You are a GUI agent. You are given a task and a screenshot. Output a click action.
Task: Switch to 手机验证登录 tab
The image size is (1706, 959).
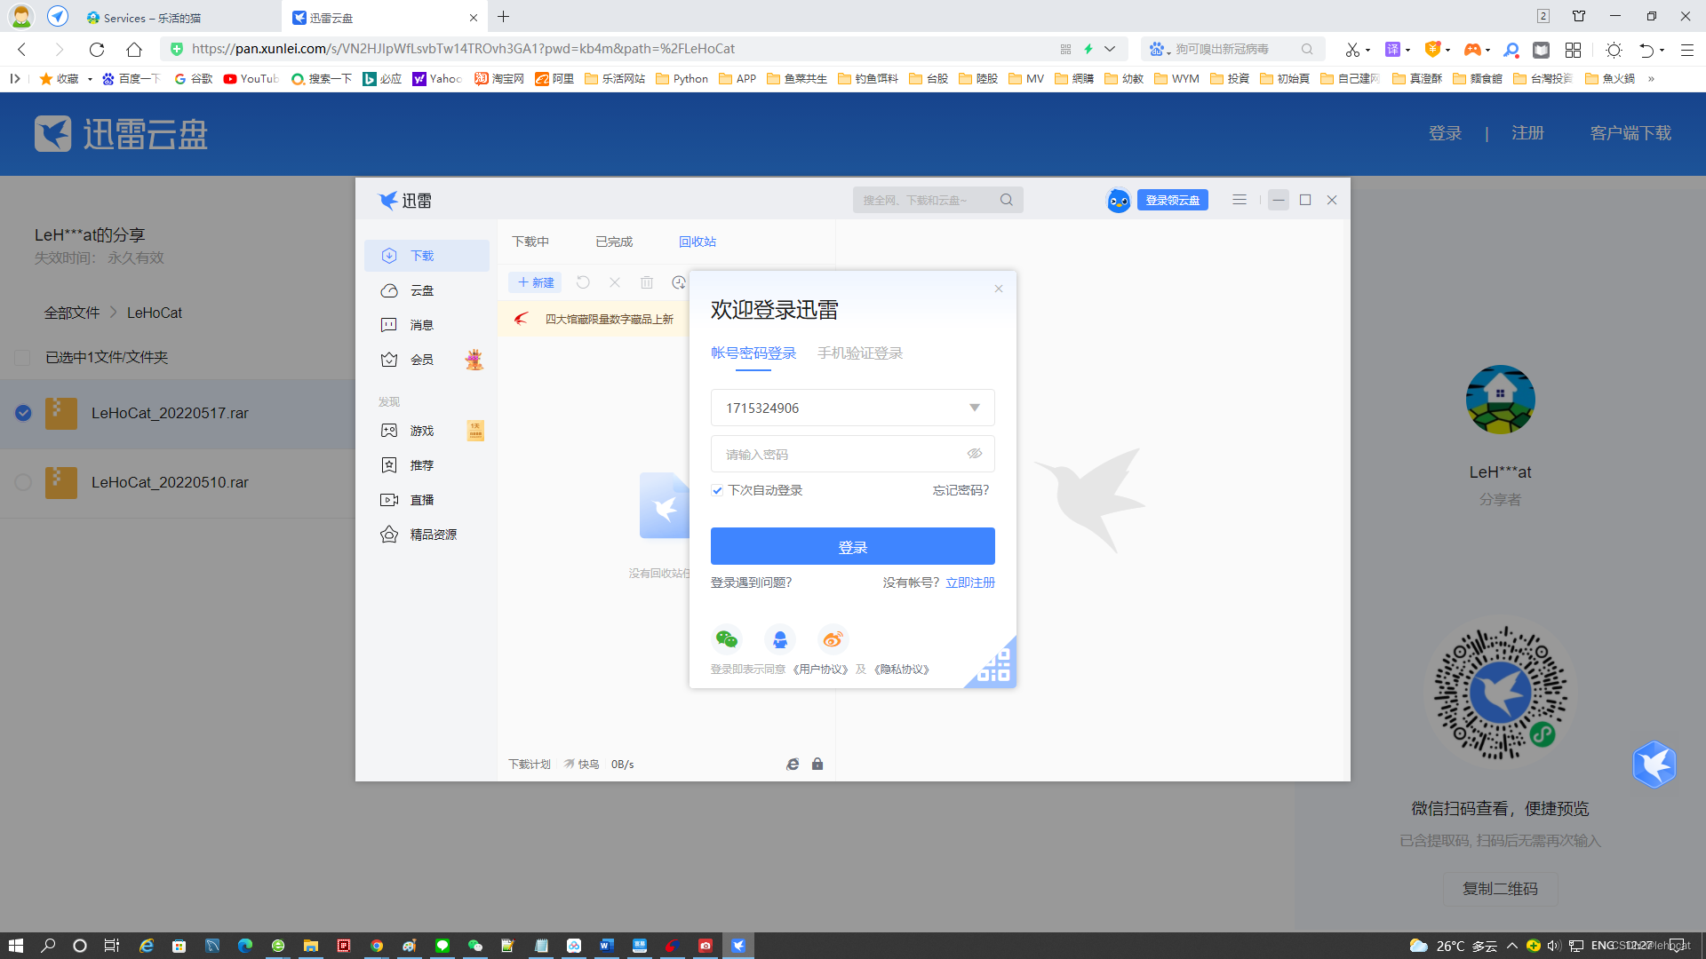pos(859,353)
